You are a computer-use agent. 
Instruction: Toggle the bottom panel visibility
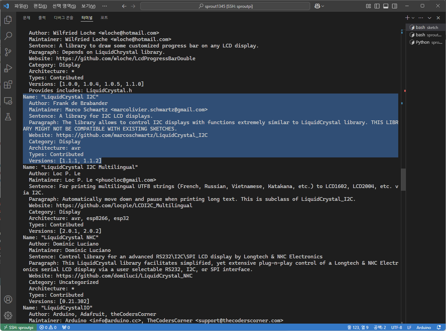(x=386, y=6)
